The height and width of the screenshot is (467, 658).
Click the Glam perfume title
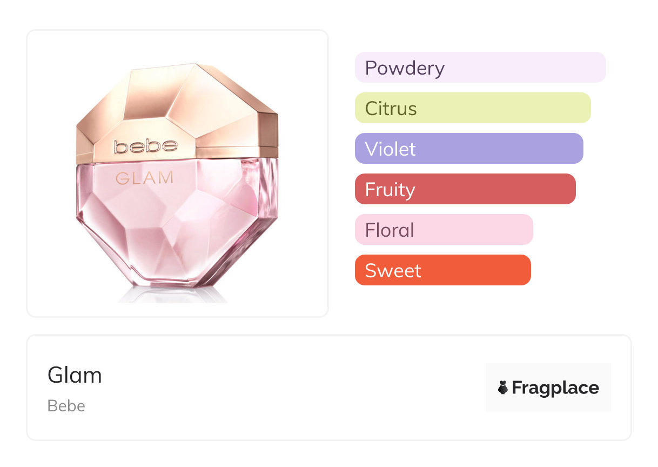coord(75,375)
